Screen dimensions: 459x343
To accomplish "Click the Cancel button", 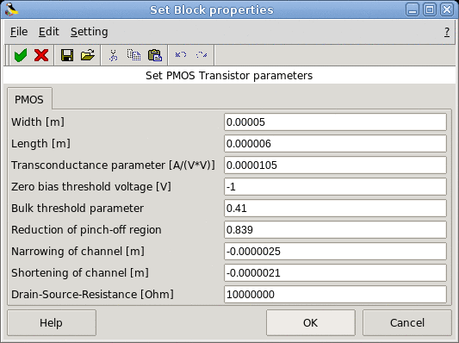I will [407, 323].
